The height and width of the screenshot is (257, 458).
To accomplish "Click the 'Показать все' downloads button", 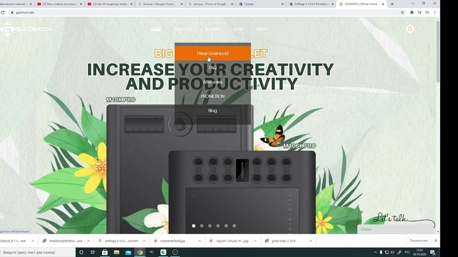I will click(418, 241).
